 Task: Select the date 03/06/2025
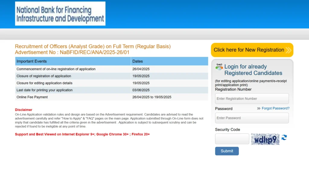[141, 90]
